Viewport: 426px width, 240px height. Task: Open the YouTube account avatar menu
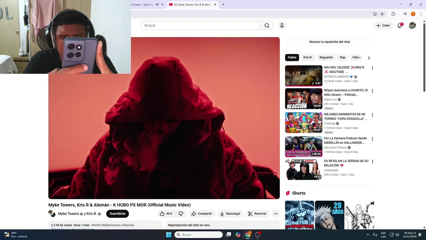[412, 26]
